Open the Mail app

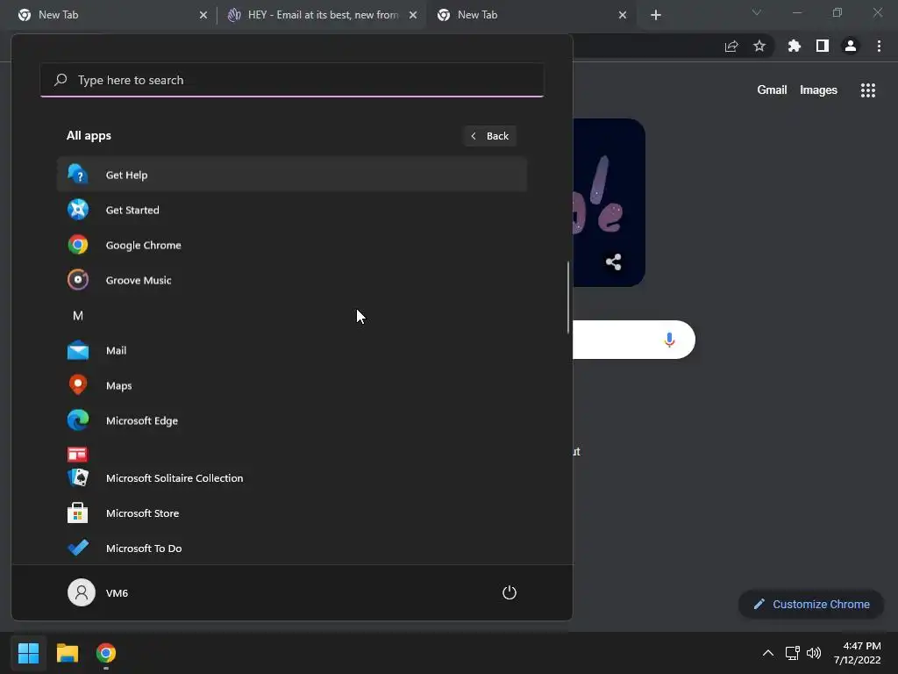[x=291, y=350]
